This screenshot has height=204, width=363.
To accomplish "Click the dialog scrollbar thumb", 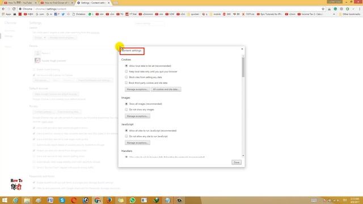I will (x=243, y=67).
